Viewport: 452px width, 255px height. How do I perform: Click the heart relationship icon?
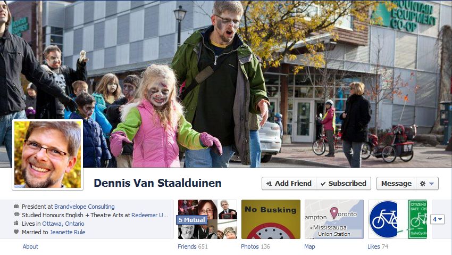coord(16,232)
